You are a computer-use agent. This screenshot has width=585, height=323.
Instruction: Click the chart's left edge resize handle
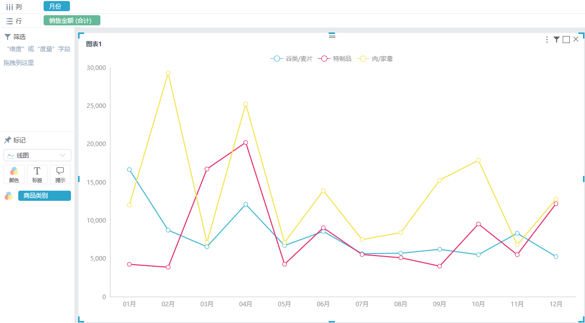click(79, 179)
